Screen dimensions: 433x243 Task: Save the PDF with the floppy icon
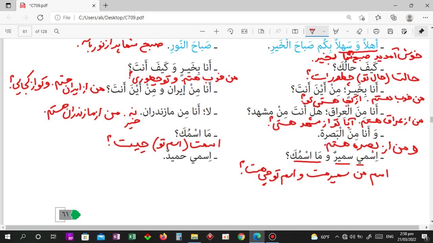click(390, 31)
